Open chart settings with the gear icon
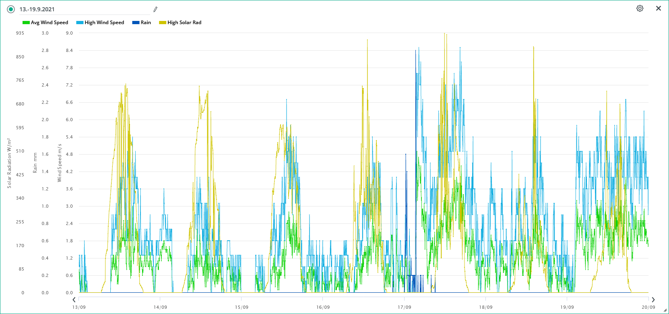Image resolution: width=669 pixels, height=314 pixels. (640, 8)
